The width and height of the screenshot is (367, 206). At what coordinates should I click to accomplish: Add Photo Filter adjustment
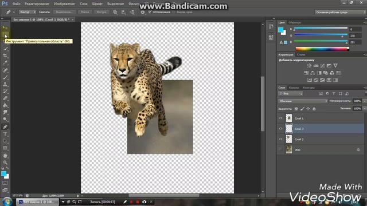pyautogui.click(x=326, y=73)
